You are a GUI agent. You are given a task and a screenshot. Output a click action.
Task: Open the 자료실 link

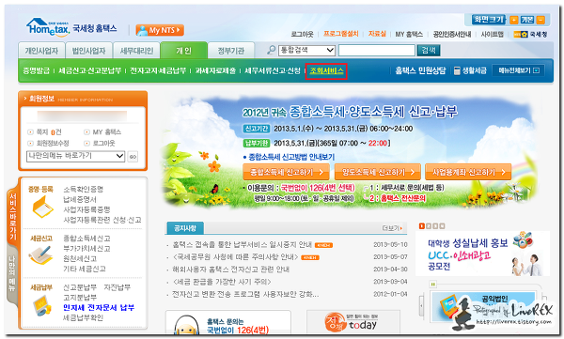377,34
